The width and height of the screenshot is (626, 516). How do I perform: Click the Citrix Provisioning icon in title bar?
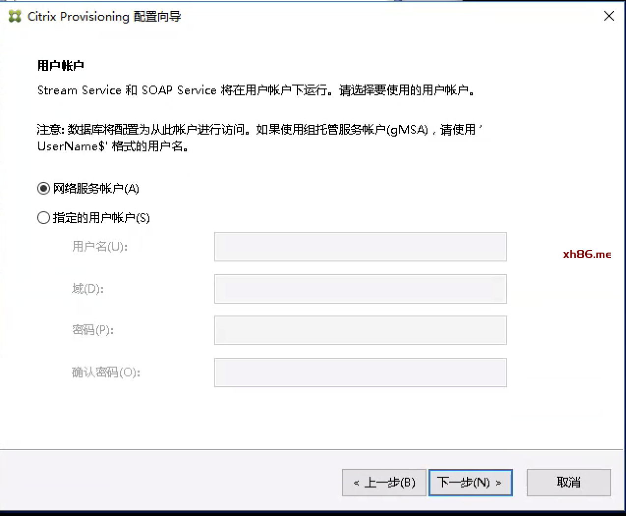15,16
